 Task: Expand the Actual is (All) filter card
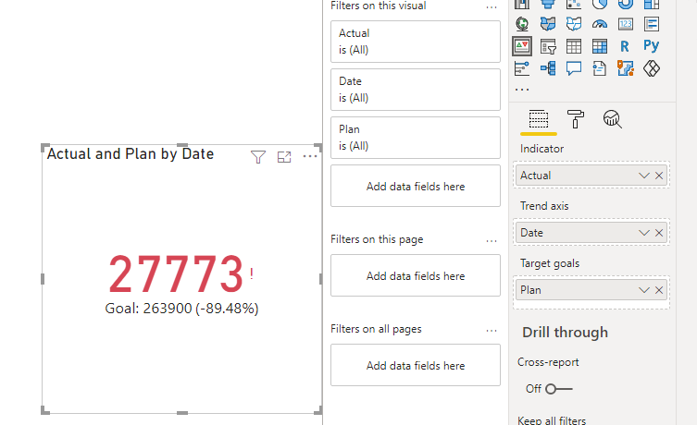(416, 42)
